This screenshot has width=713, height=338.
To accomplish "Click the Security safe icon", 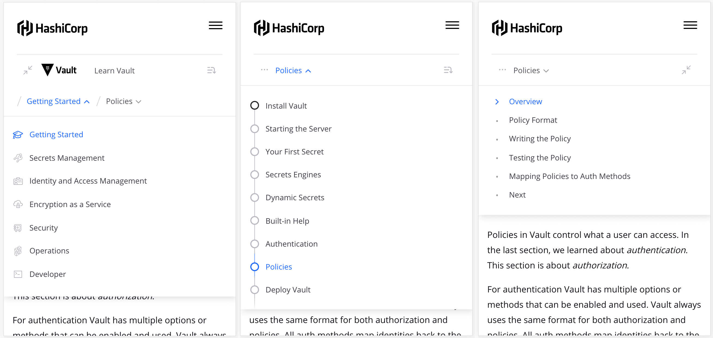I will (x=18, y=228).
